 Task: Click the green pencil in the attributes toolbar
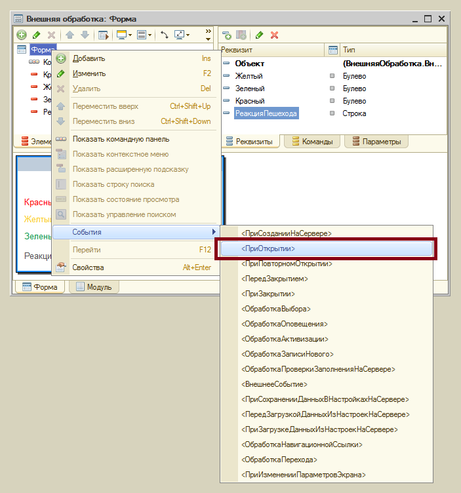click(260, 35)
